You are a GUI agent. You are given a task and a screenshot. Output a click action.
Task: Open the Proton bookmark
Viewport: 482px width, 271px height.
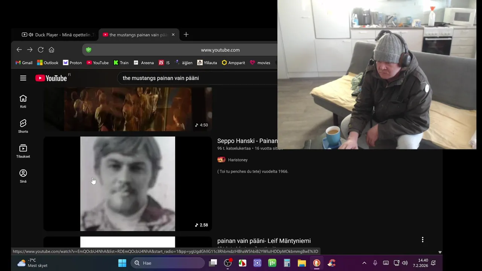pos(72,63)
